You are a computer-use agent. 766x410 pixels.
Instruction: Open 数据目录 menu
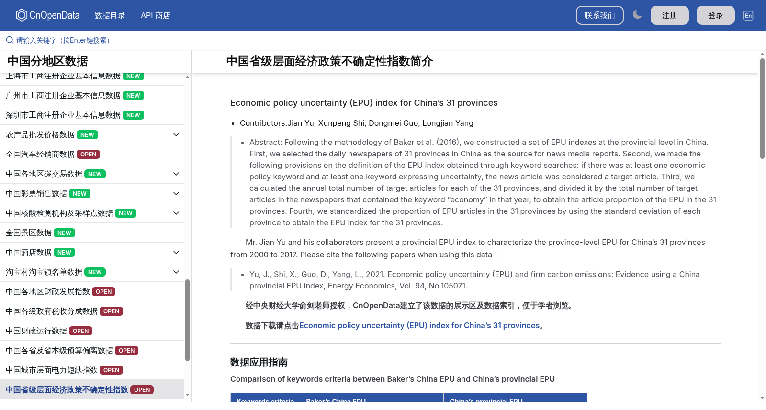[x=110, y=15]
